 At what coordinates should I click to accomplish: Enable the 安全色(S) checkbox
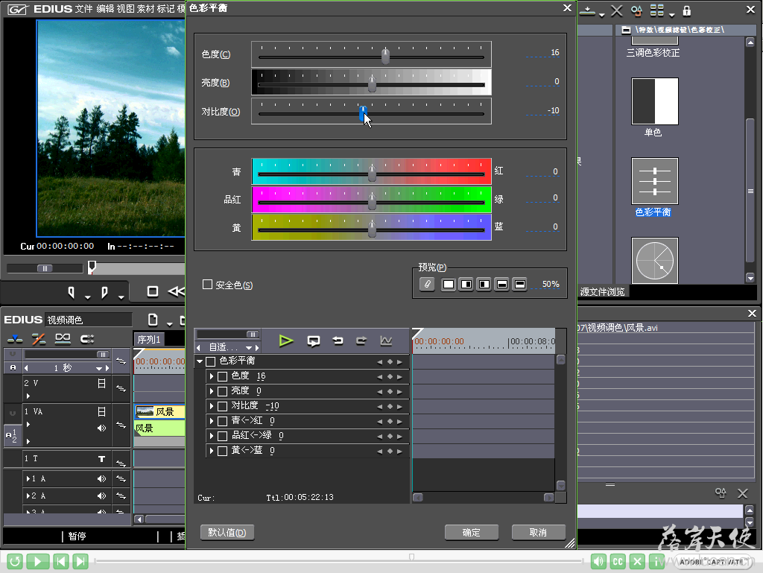pos(207,285)
